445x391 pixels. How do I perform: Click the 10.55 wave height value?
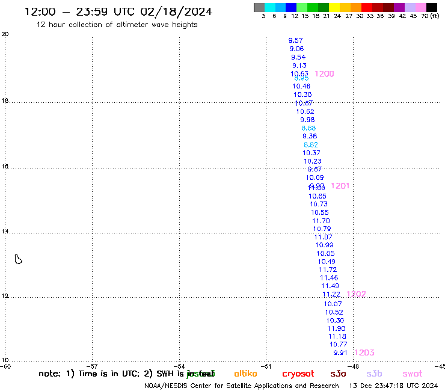(x=320, y=212)
